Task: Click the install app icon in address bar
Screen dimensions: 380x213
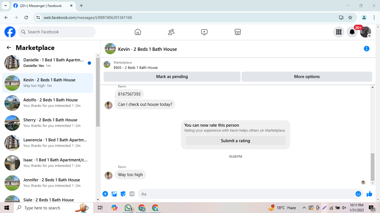Action: [x=341, y=17]
